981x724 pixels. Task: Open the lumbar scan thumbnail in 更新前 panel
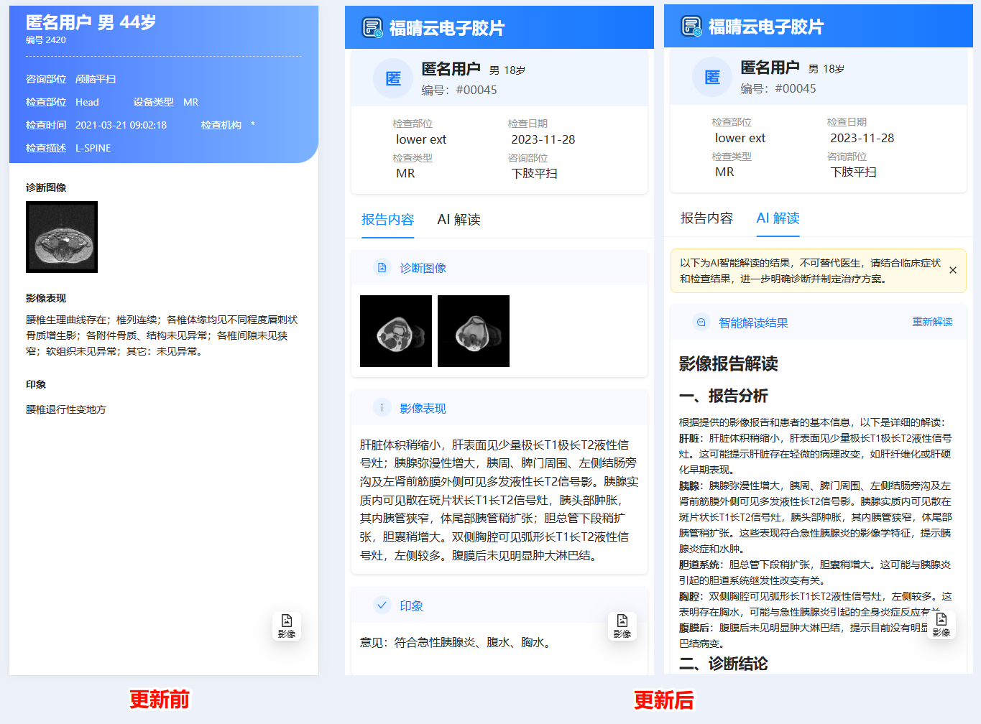point(62,237)
